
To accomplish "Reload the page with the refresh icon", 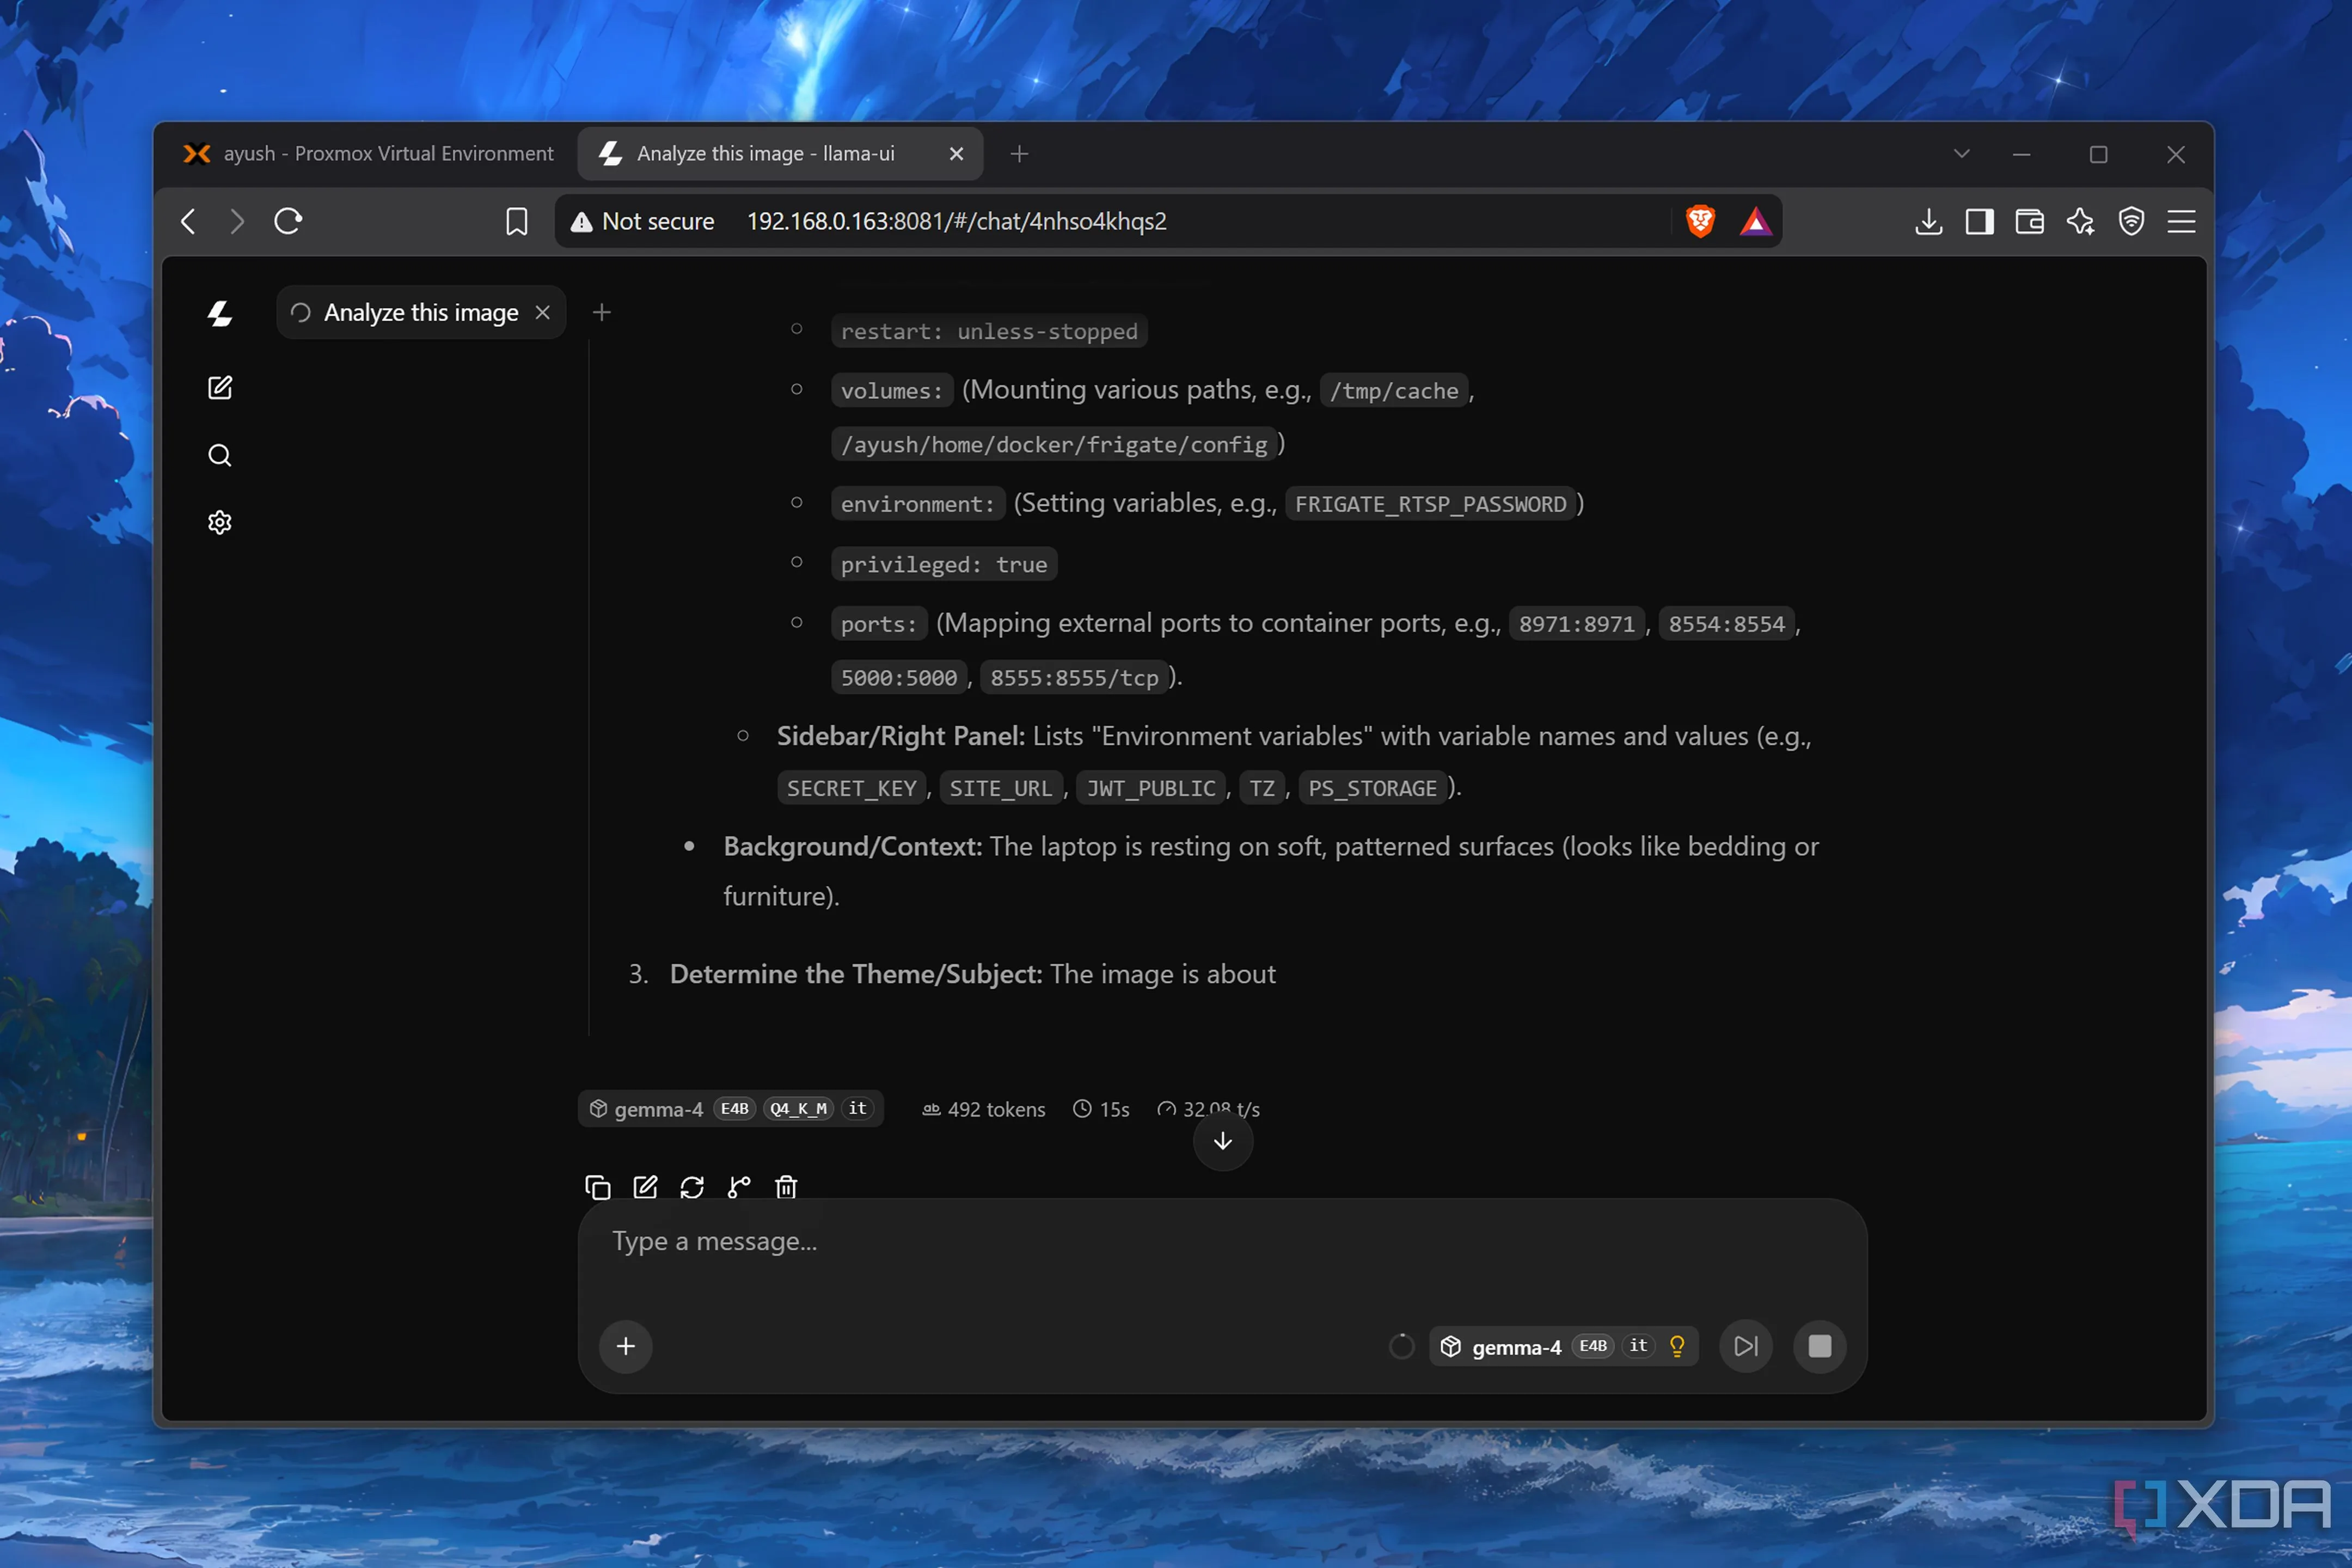I will [288, 221].
